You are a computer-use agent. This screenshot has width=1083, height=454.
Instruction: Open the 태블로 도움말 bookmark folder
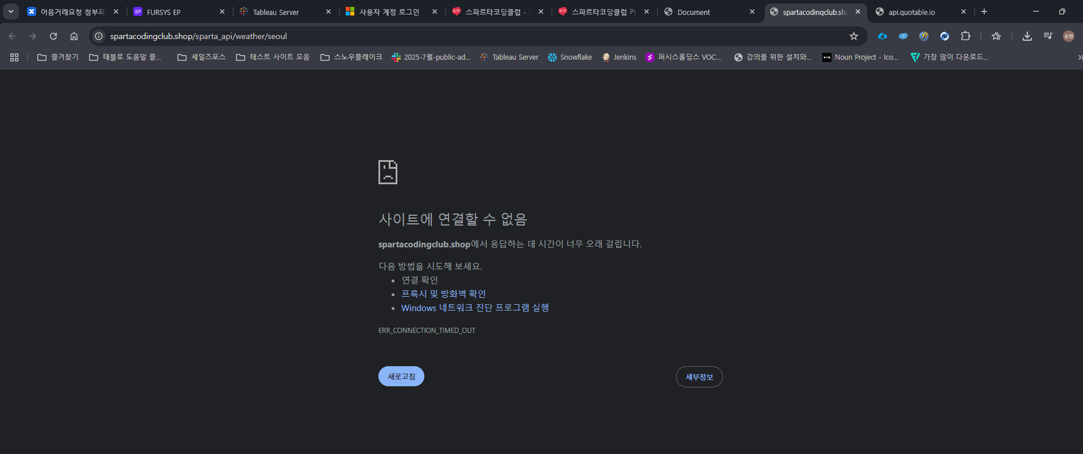[x=125, y=57]
